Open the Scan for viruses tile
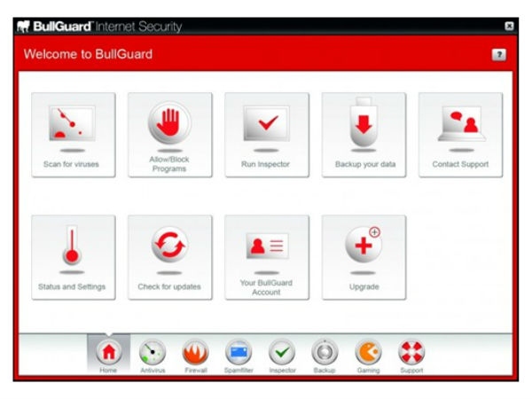Screen dimensions: 532x399 74,135
